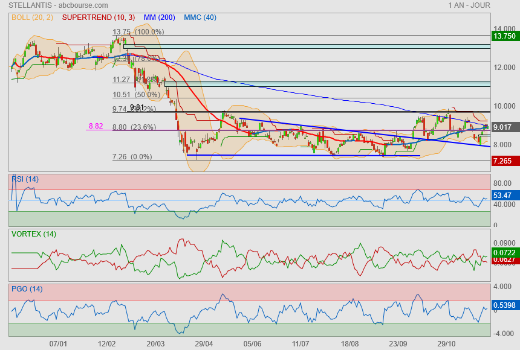This screenshot has width=520, height=350.
Task: Click the MM (200) moving average label
Action: 161,17
